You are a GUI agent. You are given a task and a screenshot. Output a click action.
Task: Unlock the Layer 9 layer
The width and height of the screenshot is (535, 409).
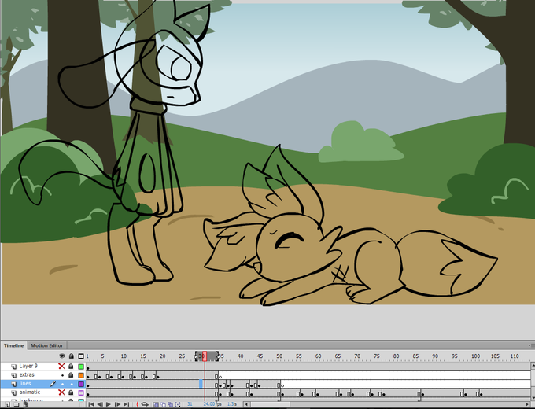click(71, 366)
